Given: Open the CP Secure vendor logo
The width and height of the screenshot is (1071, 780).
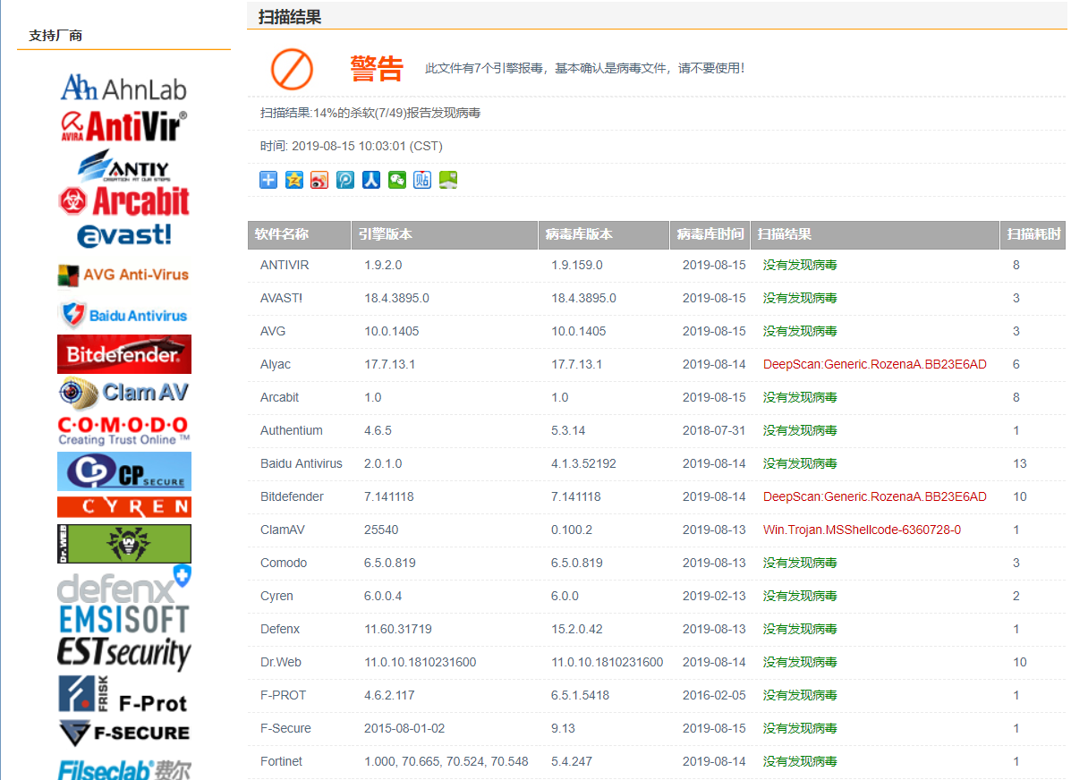Looking at the screenshot, I should point(124,471).
